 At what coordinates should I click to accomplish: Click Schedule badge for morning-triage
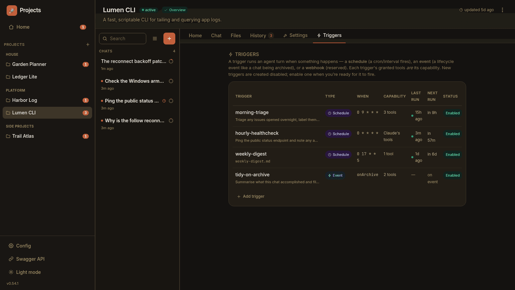pos(338,113)
